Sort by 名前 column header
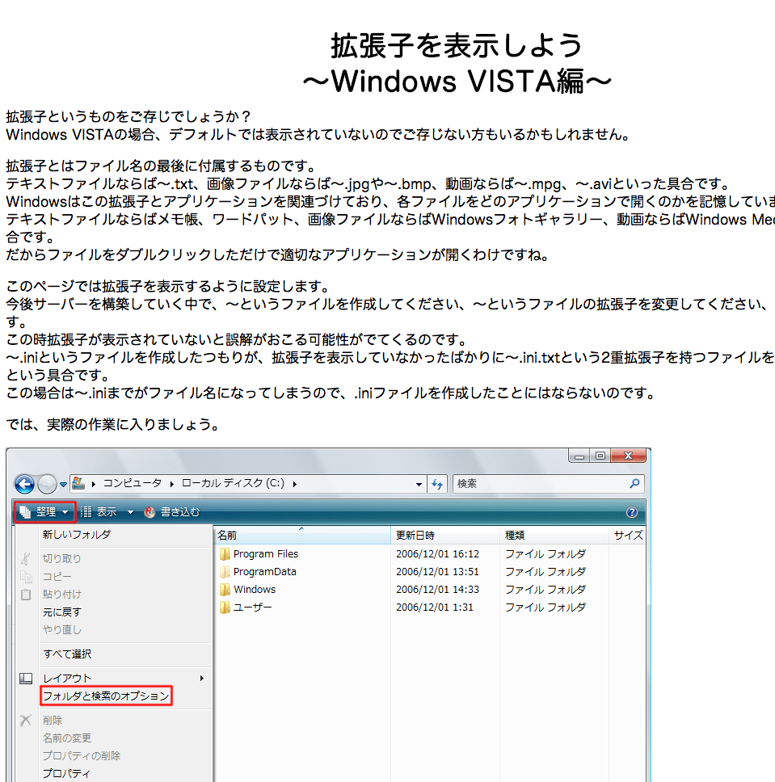775x782 pixels. pyautogui.click(x=302, y=535)
